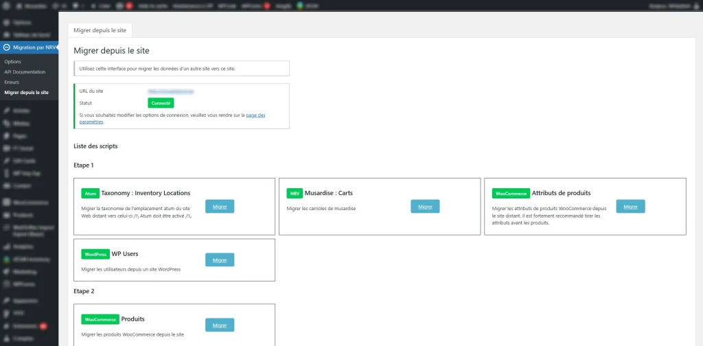Screen dimensions: 703x346
Task: Click WooCommerce tag beside Attributs de produits
Action: (x=511, y=193)
